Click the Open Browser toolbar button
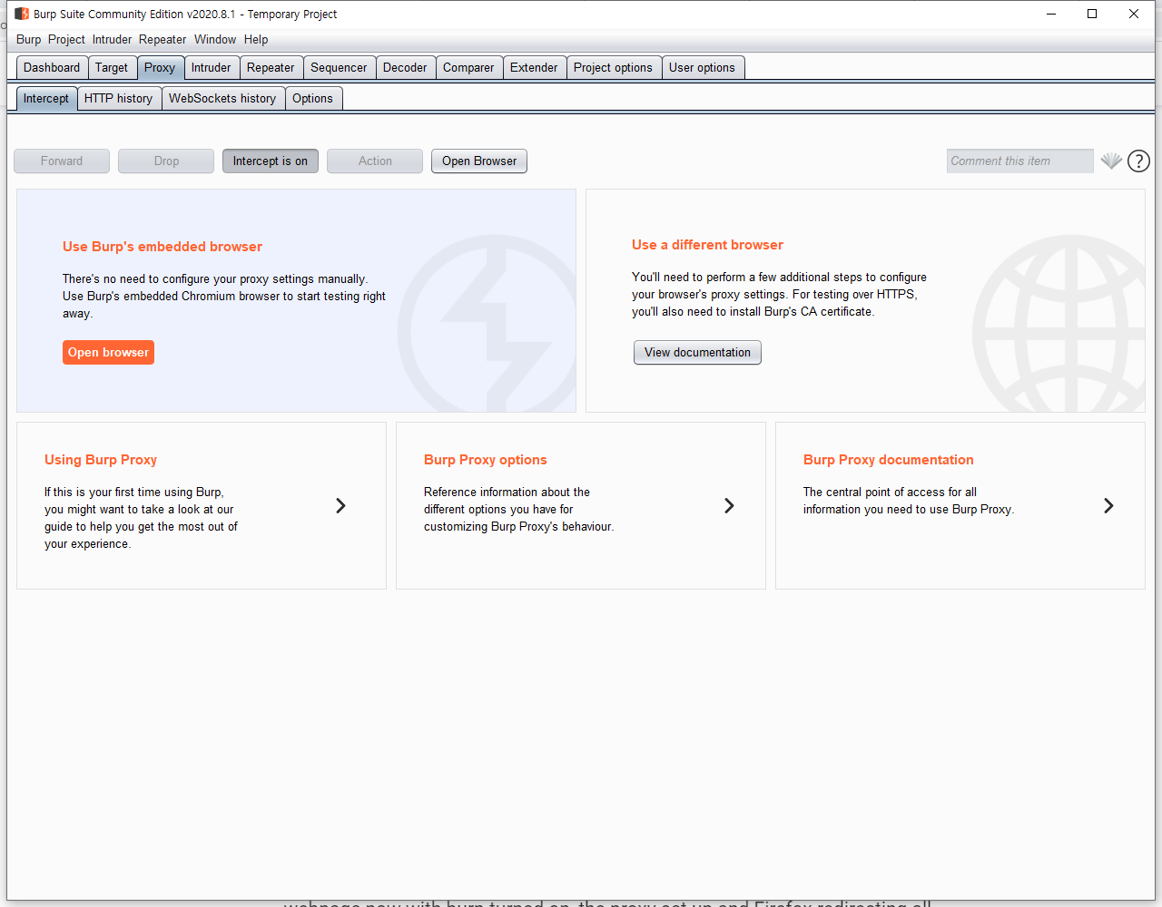Screen dimensions: 1162x907 coord(479,161)
